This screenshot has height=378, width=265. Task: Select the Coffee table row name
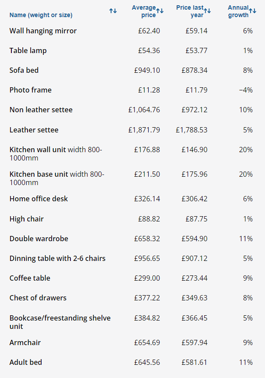[30, 278]
